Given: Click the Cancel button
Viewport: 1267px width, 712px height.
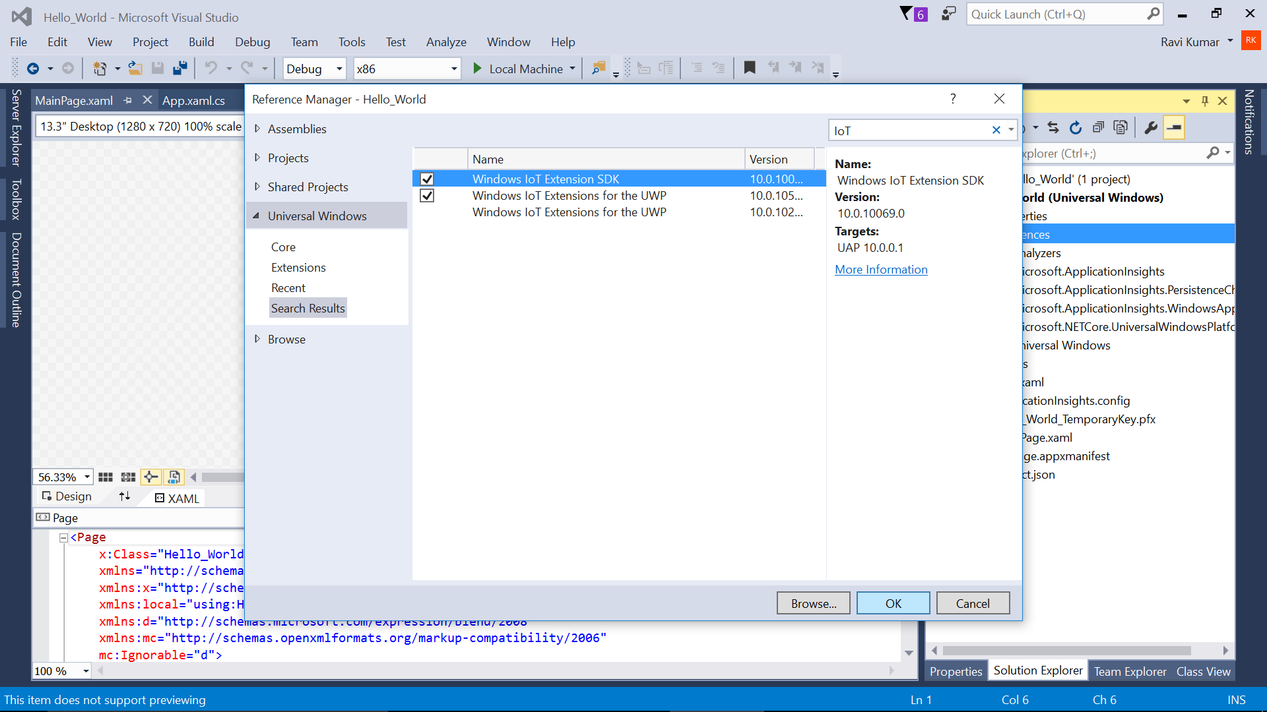Looking at the screenshot, I should pos(973,603).
